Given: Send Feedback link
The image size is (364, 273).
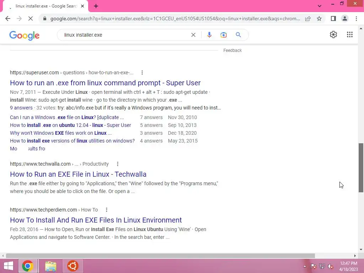Looking at the screenshot, I should [x=232, y=50].
